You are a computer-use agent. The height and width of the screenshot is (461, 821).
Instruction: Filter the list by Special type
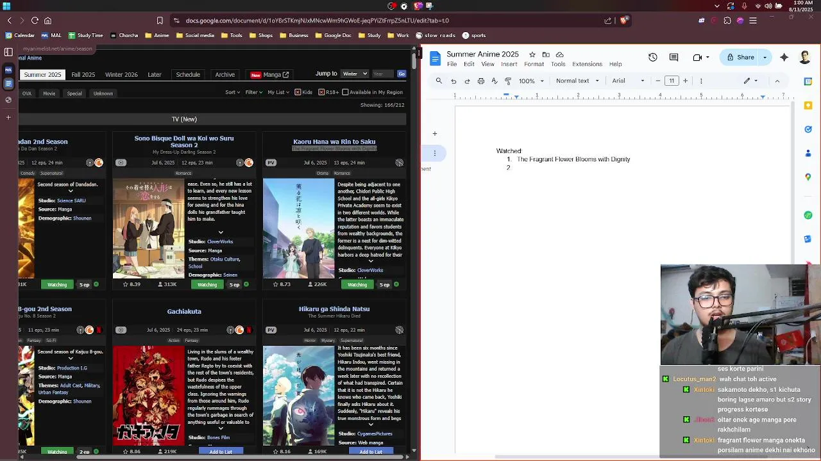(74, 93)
